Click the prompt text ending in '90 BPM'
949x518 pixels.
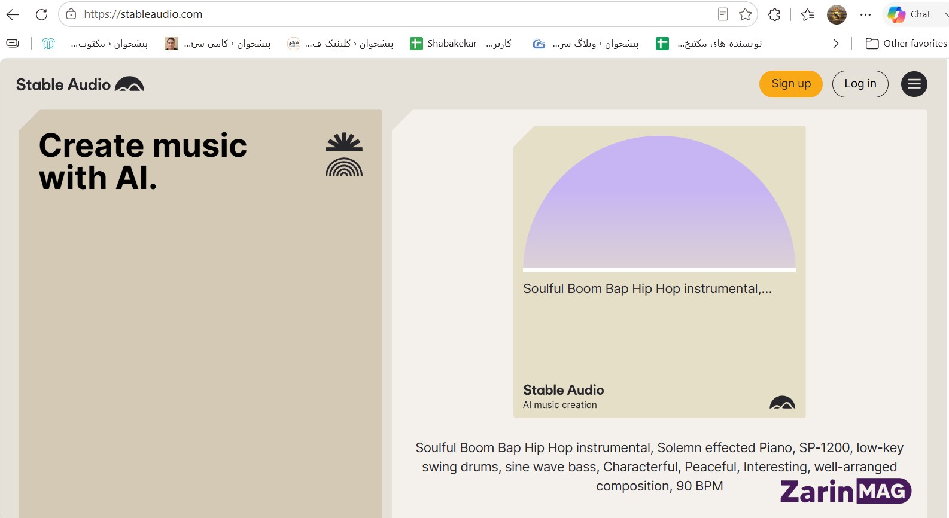659,467
